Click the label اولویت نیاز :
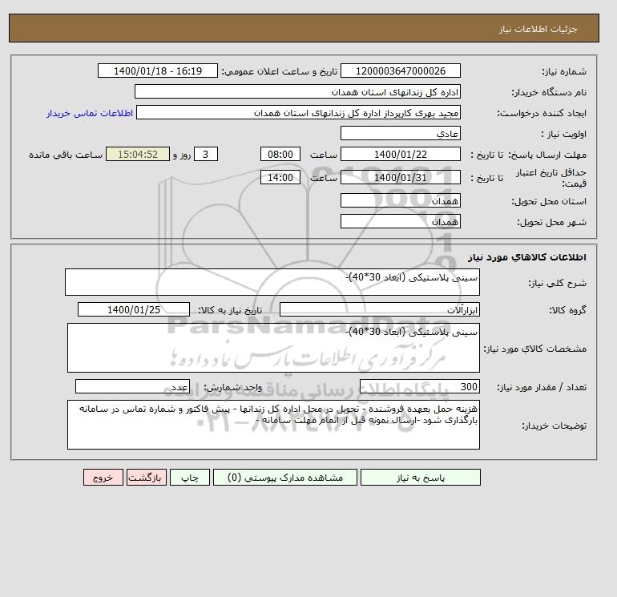Screen dimensions: 617x597 click(x=563, y=134)
